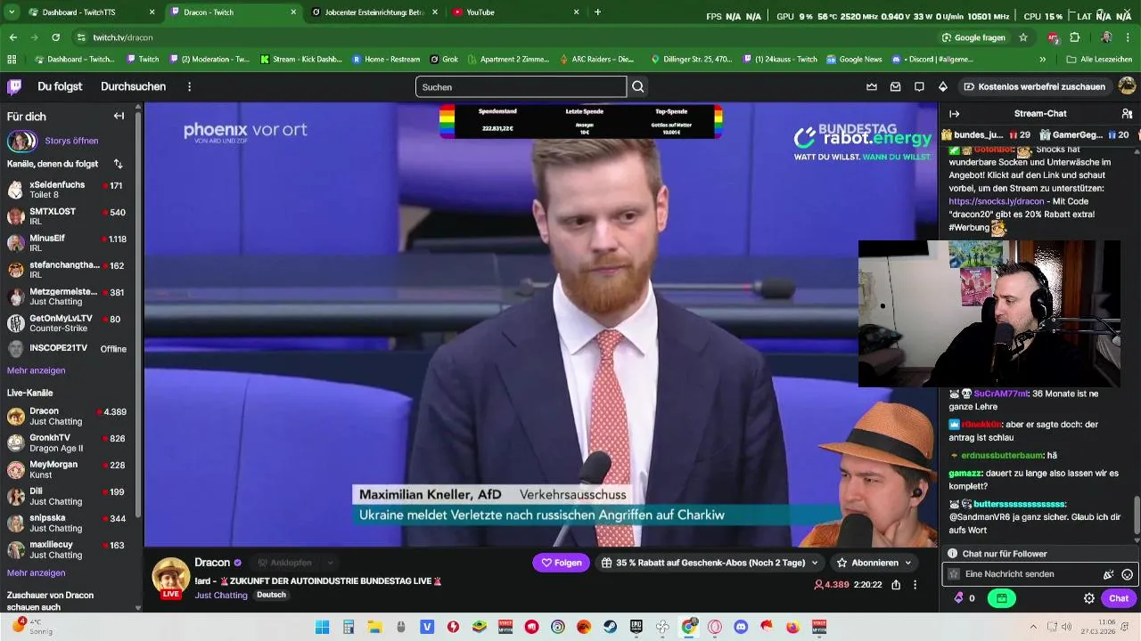Open the Kick Dashboard bookmark
This screenshot has width=1141, height=641.
pos(300,60)
